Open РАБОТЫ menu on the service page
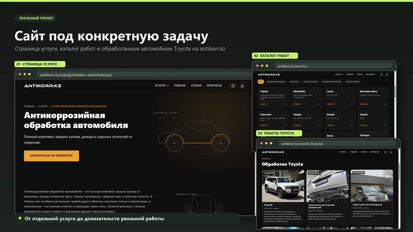This screenshot has width=413, height=232. click(x=180, y=86)
